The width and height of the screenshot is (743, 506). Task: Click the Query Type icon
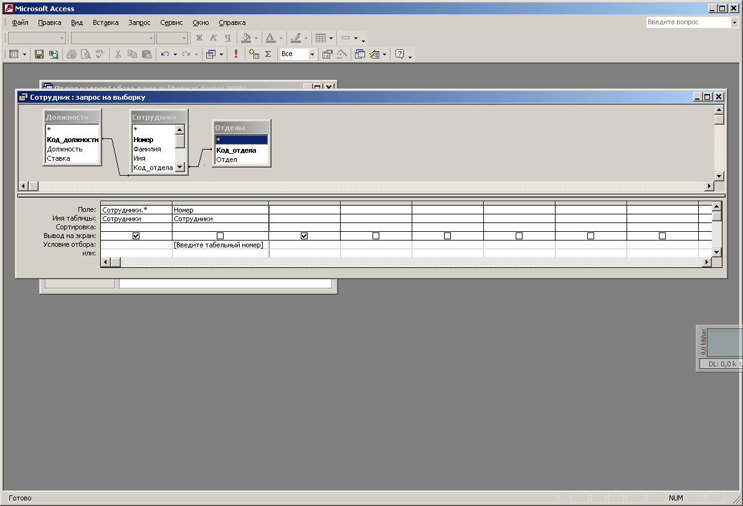tap(211, 54)
